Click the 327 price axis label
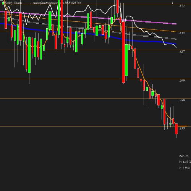 pyautogui.click(x=182, y=52)
